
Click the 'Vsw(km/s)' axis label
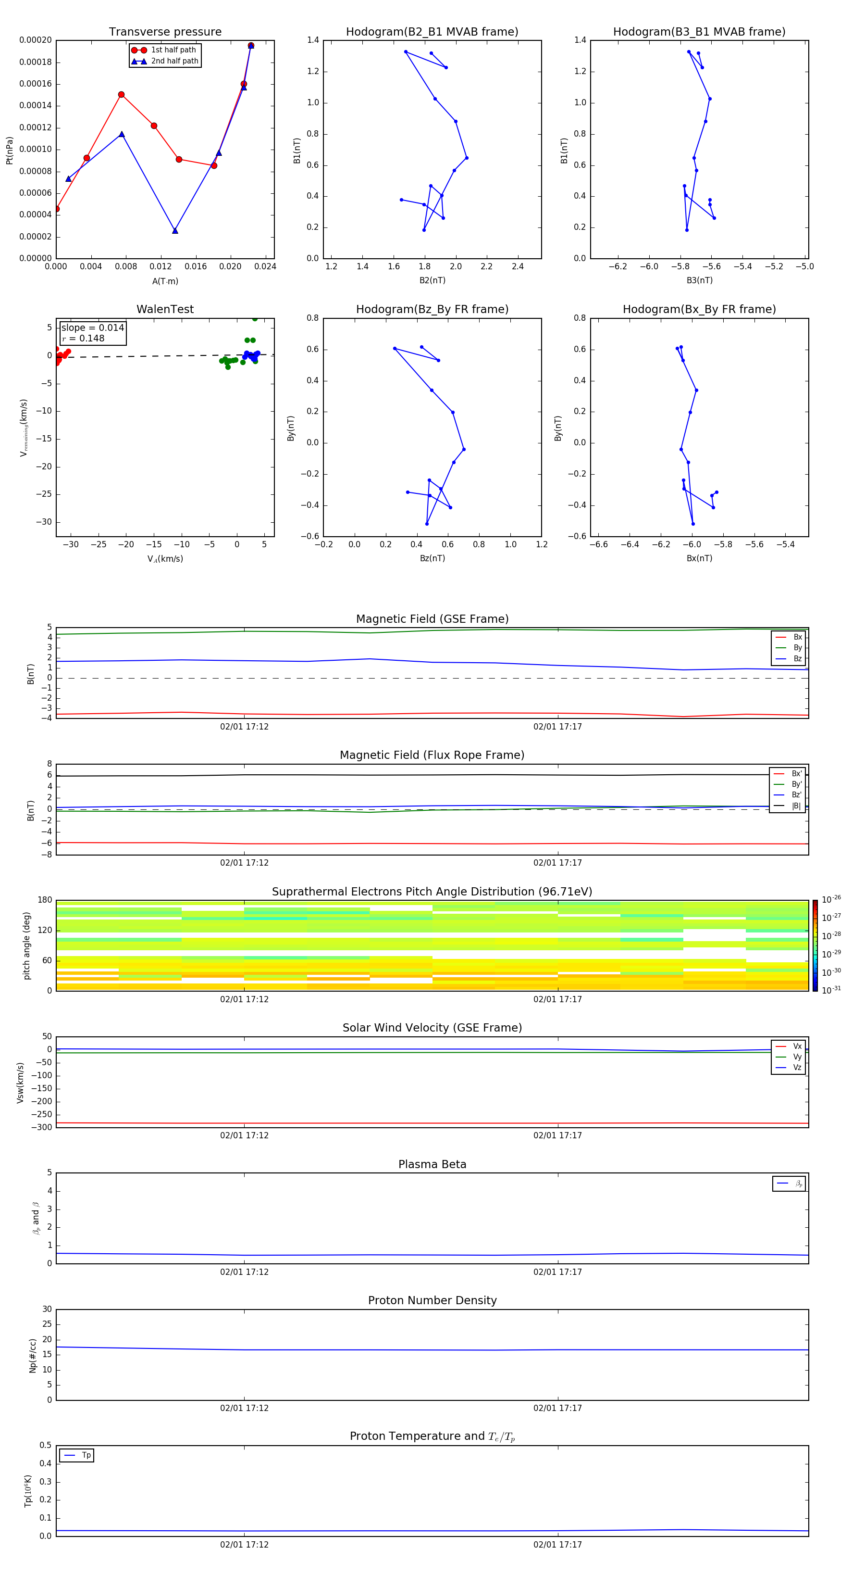(x=20, y=1083)
